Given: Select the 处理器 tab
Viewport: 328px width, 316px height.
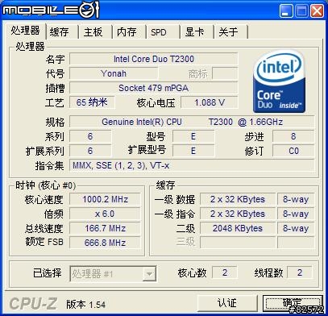Looking at the screenshot, I should 25,31.
